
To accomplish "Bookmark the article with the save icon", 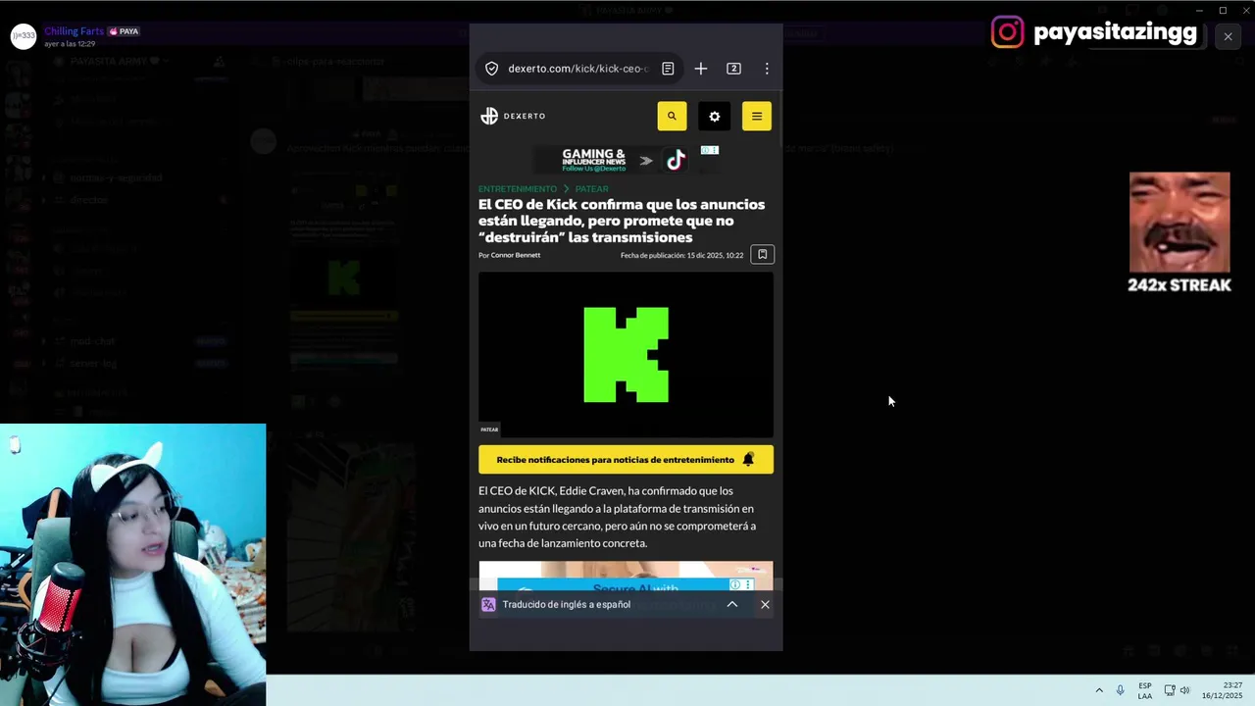I will (x=762, y=255).
